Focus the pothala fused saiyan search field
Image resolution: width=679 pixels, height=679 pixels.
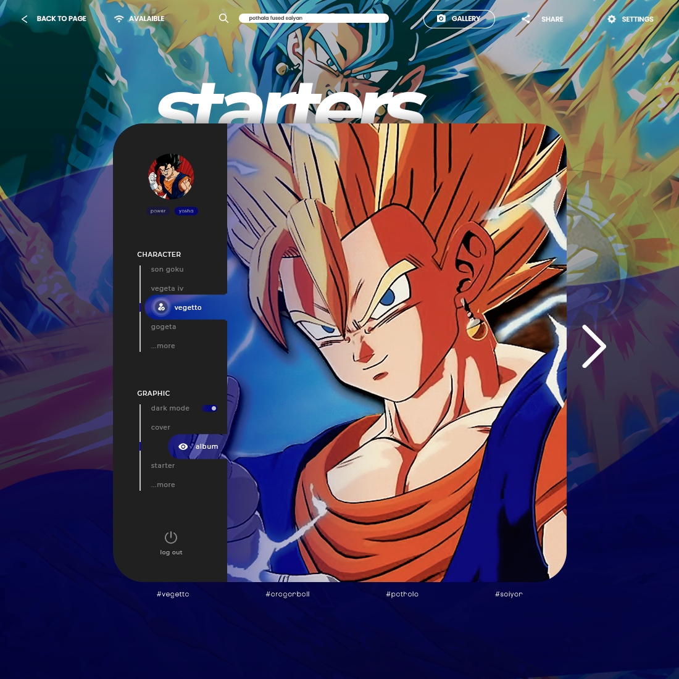pos(314,18)
